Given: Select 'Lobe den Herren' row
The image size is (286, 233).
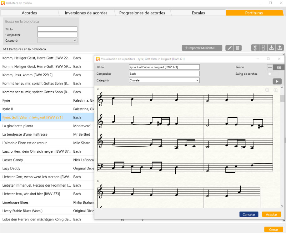Looking at the screenshot, I should (47, 219).
